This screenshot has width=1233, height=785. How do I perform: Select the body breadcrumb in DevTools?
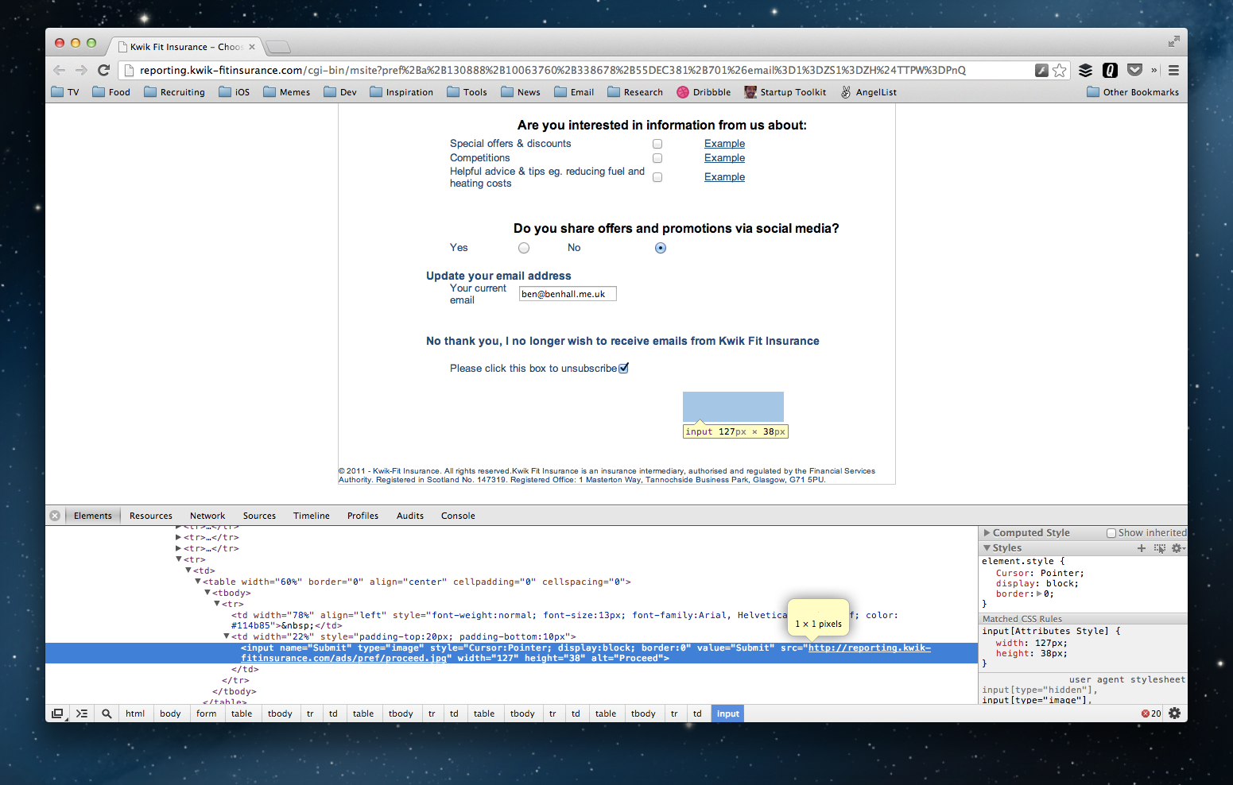point(170,713)
